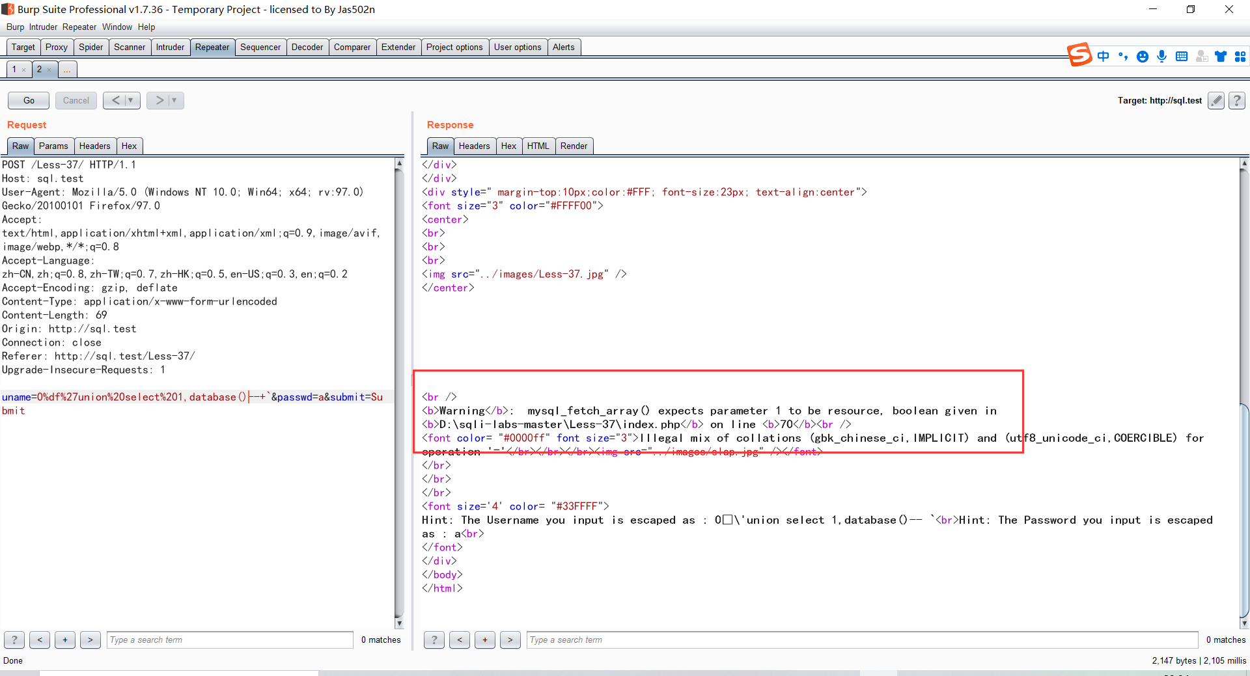Click the Burp Suite logo in title bar
This screenshot has height=676, width=1250.
(8, 9)
